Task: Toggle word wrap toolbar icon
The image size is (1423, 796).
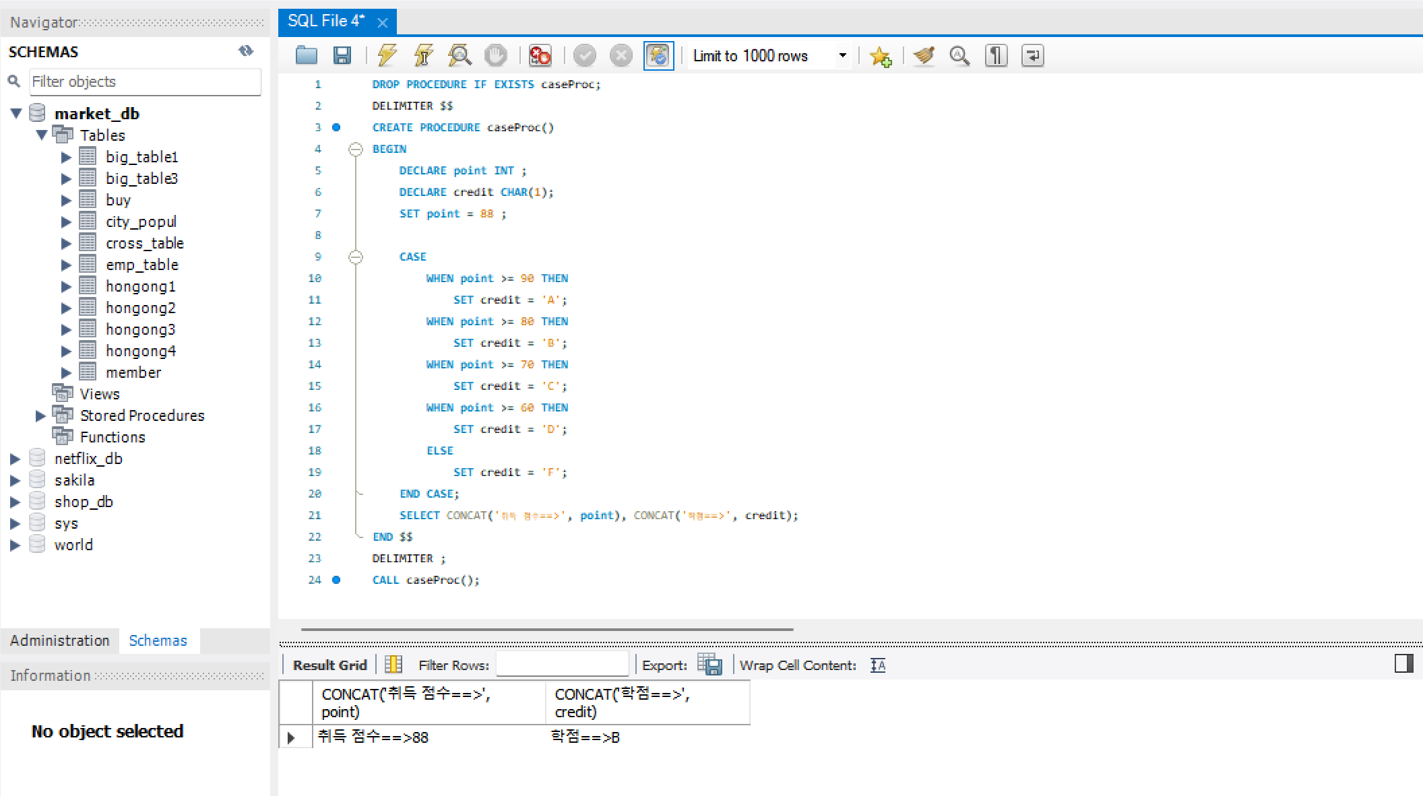Action: [1032, 56]
